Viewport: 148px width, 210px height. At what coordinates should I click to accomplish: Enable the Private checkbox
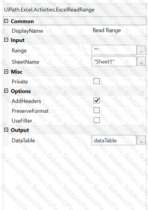point(97,81)
